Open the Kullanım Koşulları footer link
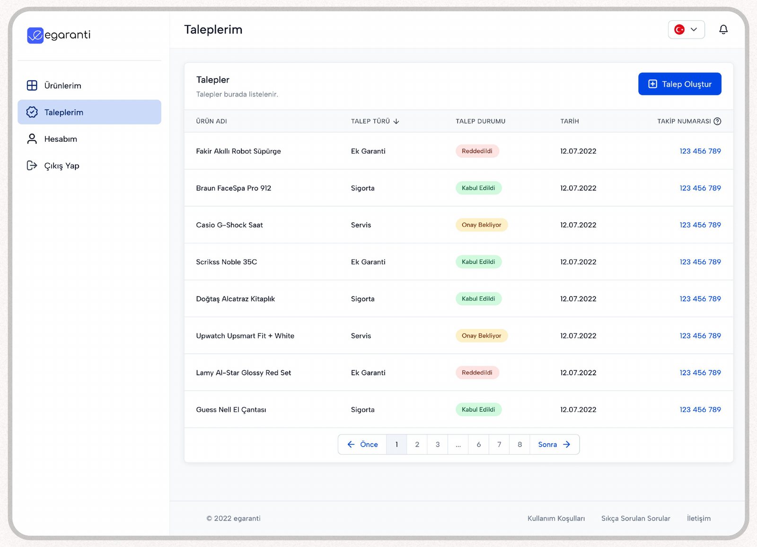This screenshot has width=757, height=547. click(x=556, y=518)
